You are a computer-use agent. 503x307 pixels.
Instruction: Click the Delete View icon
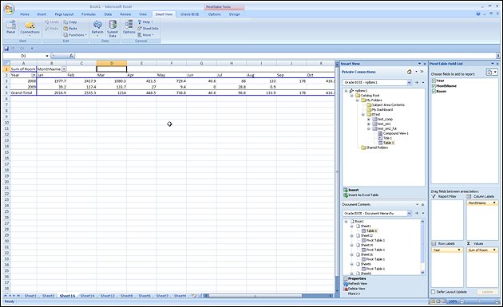click(346, 289)
